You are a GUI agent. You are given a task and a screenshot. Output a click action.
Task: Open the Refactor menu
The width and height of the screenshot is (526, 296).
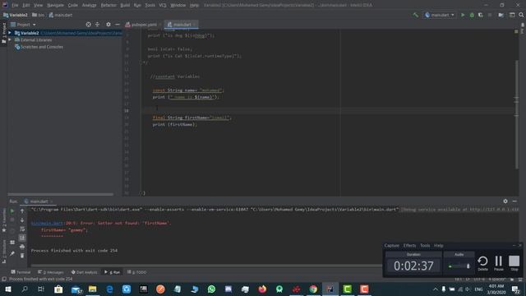coord(108,5)
